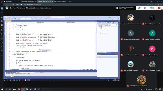Open tab search magnifier in title bar
Viewport: 163px width, 91px height.
coord(151,1)
